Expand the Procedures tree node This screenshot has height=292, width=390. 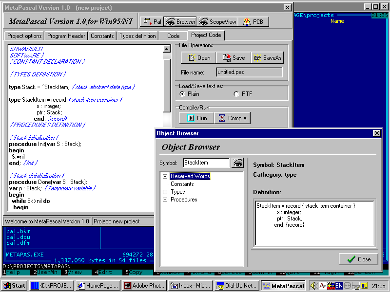click(x=165, y=200)
